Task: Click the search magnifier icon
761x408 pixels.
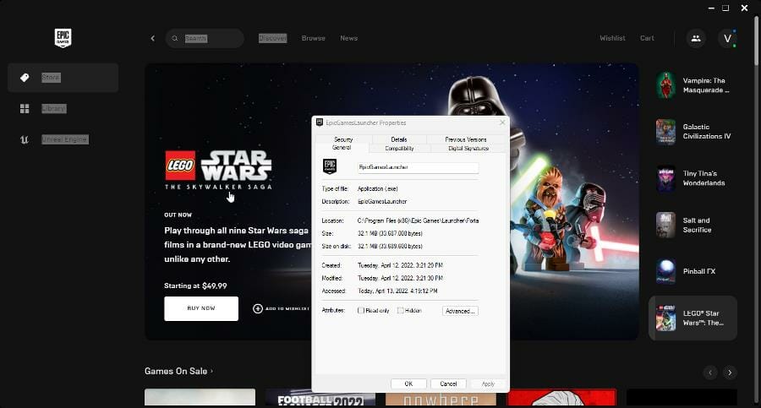Action: coord(175,38)
